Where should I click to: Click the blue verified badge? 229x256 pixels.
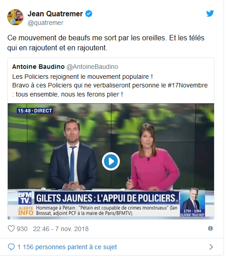(89, 14)
